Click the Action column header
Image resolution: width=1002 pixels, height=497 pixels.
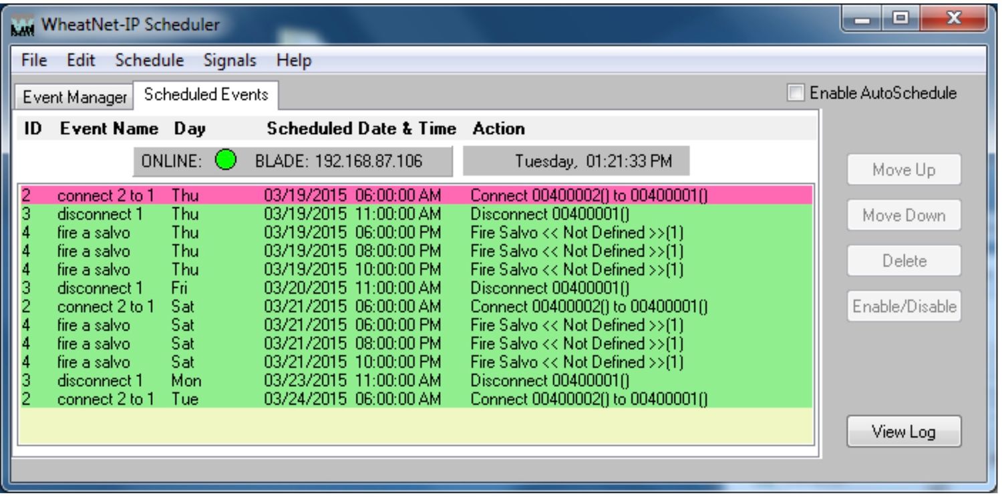coord(499,128)
